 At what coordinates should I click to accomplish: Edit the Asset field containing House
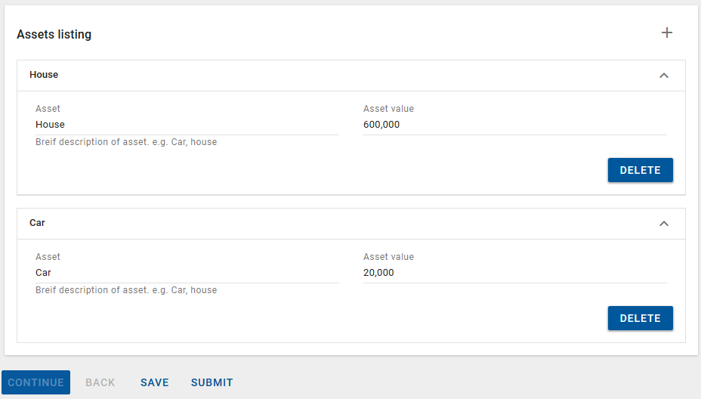187,125
